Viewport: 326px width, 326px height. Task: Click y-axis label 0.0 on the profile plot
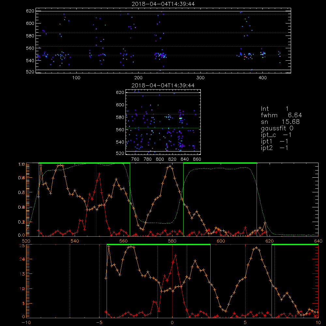pos(22,235)
